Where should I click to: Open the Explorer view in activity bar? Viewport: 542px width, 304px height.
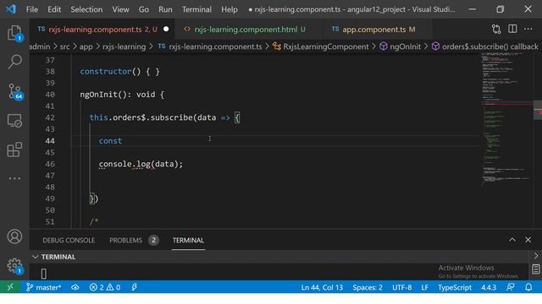coord(14,33)
